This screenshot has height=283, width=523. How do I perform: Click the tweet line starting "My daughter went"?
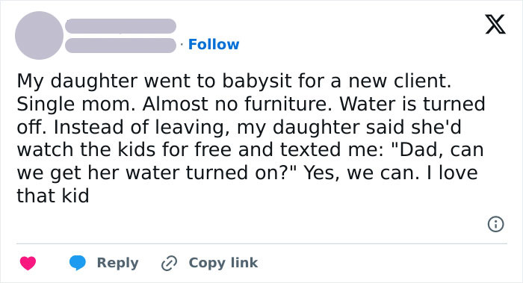click(234, 81)
